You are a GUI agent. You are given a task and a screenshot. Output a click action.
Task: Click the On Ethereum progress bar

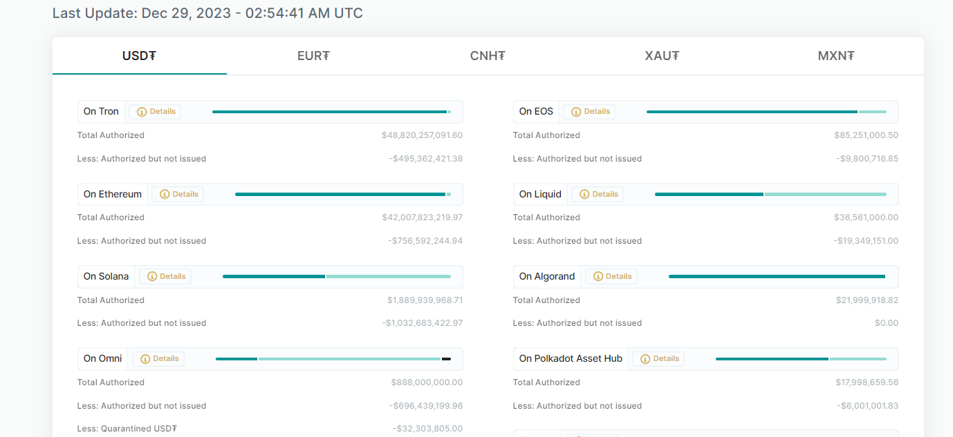[343, 195]
